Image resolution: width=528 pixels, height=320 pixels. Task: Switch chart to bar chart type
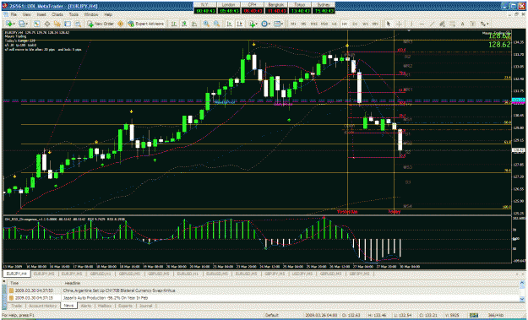[x=174, y=24]
